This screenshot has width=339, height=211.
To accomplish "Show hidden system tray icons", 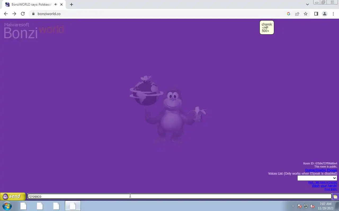I will [x=293, y=206].
